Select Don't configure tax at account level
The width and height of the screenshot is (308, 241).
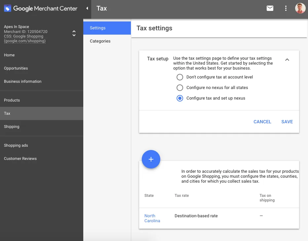pyautogui.click(x=180, y=77)
